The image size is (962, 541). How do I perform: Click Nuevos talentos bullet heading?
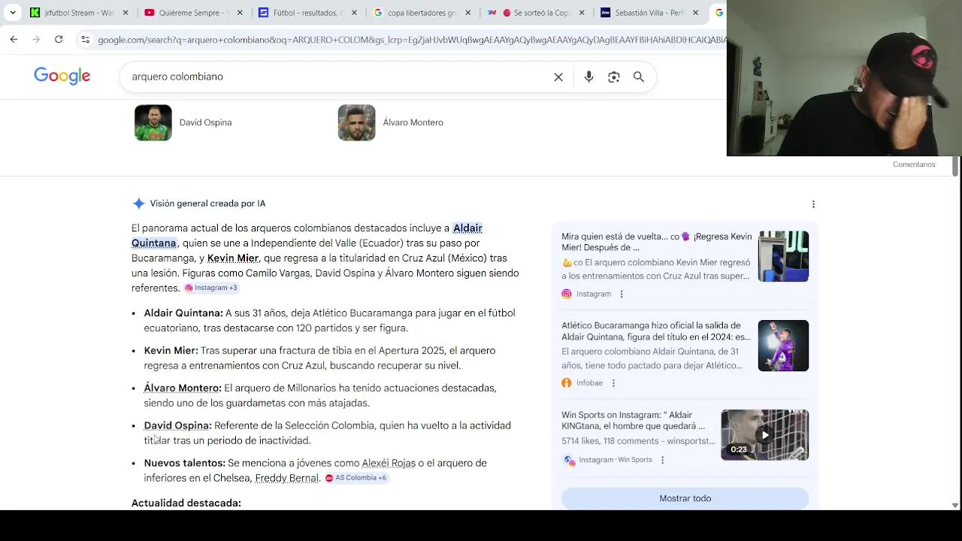pyautogui.click(x=185, y=463)
